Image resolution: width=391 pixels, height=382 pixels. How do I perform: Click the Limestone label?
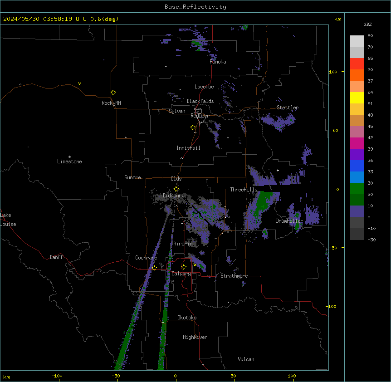(69, 162)
